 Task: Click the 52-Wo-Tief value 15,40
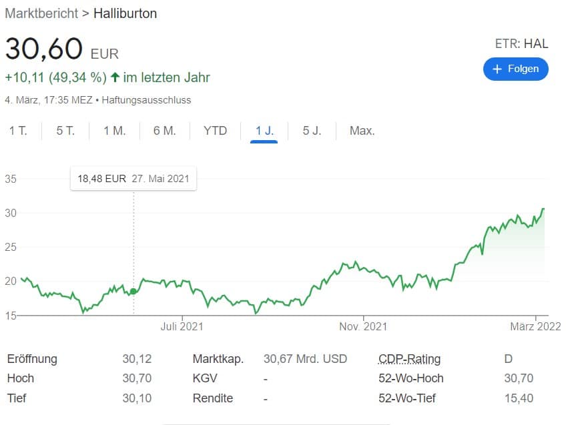(519, 398)
